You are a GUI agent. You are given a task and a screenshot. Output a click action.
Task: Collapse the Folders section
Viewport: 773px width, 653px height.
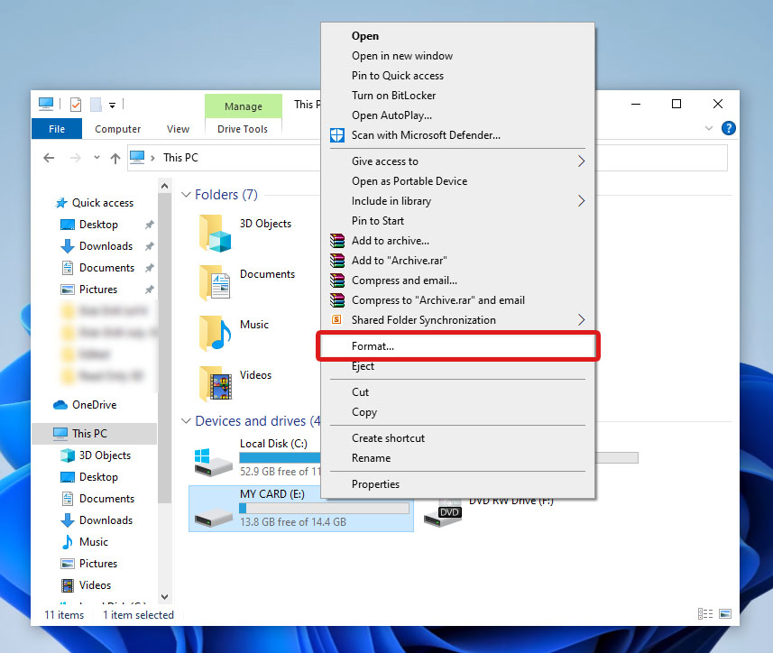186,194
